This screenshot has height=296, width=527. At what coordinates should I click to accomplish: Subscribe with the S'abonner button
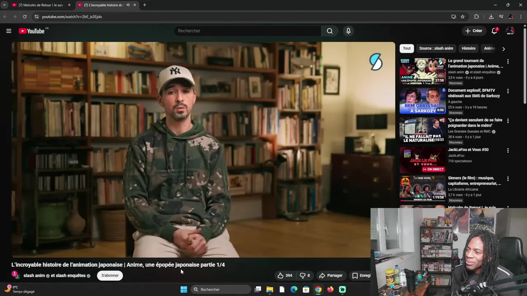click(110, 275)
